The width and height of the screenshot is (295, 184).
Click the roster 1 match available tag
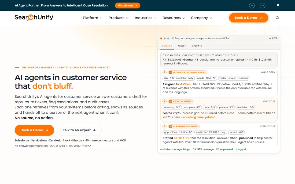click(x=234, y=78)
